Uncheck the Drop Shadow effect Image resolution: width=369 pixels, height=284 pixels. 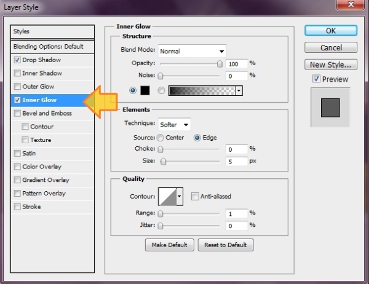pyautogui.click(x=18, y=60)
